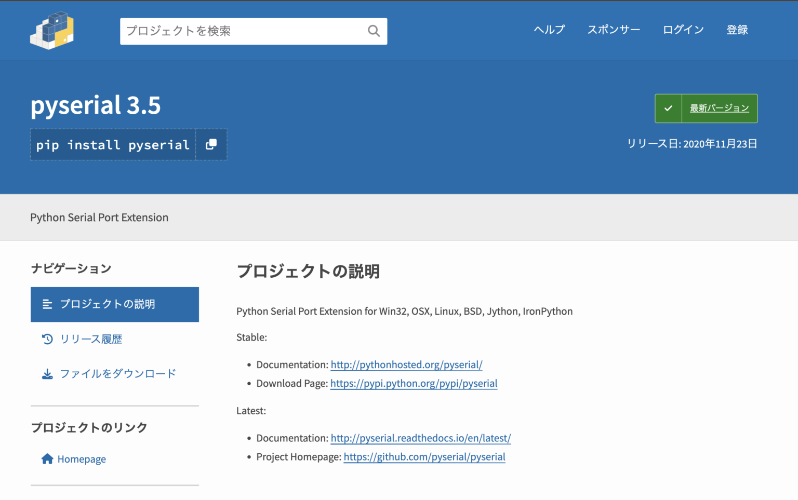Click the green checkmark on 最新バージョン badge
Viewport: 798px width, 500px height.
coord(668,108)
